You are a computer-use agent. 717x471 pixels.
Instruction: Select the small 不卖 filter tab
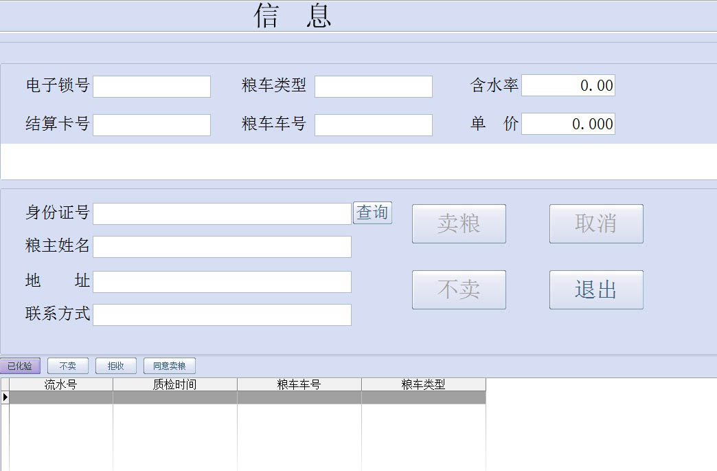point(67,366)
